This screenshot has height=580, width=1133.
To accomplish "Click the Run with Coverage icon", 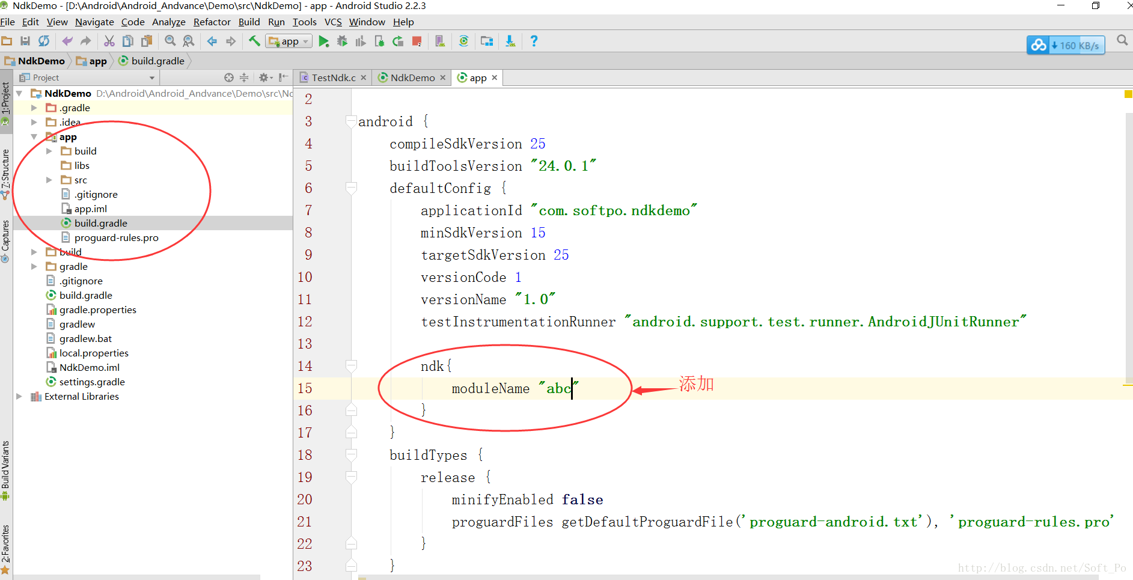I will point(361,41).
